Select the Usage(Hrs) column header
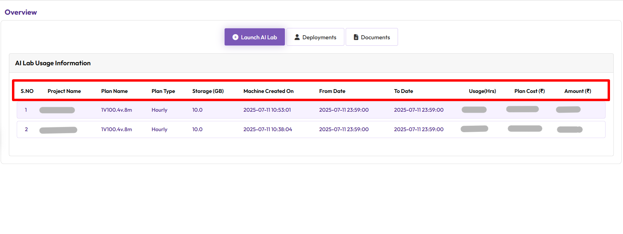 point(482,91)
